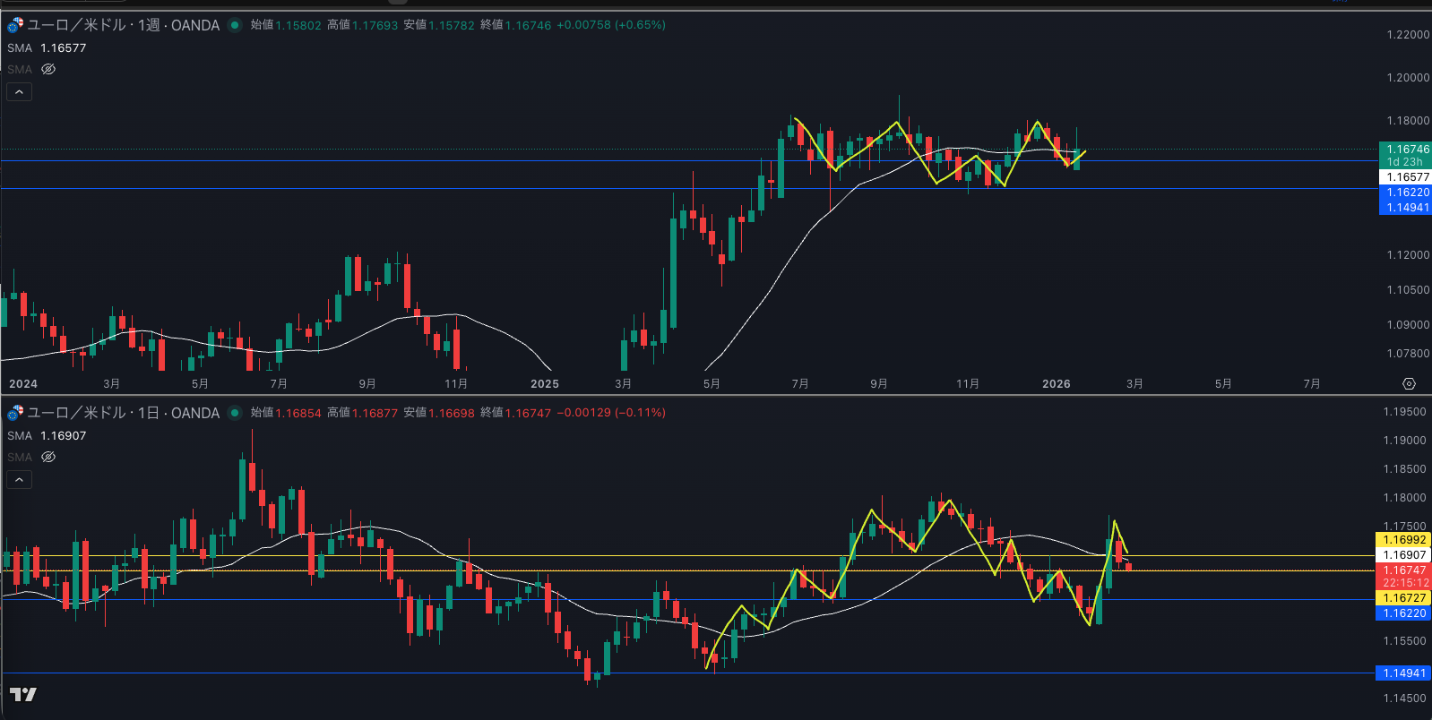
Task: Select the weekly ユーロ/米ドル symbol title
Action: 123,25
